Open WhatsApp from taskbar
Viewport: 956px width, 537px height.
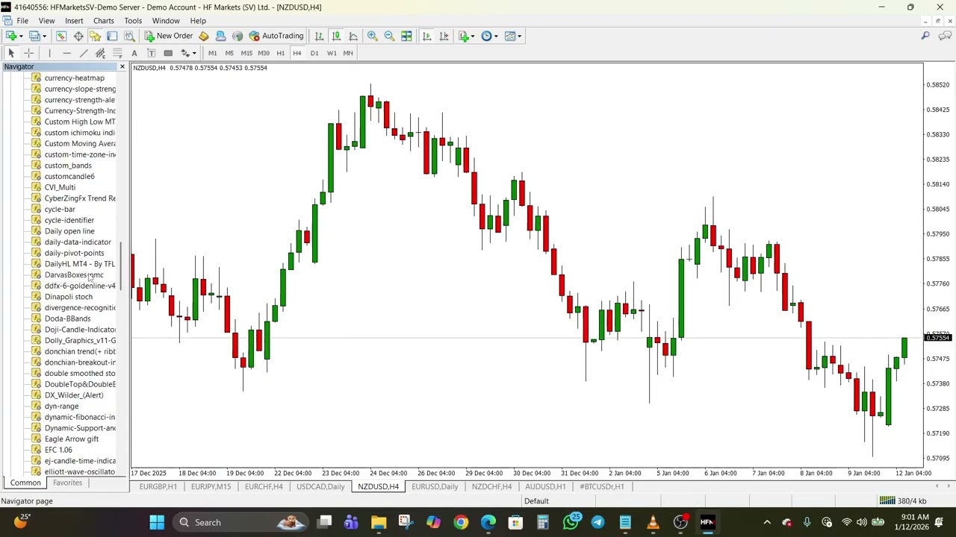(571, 522)
